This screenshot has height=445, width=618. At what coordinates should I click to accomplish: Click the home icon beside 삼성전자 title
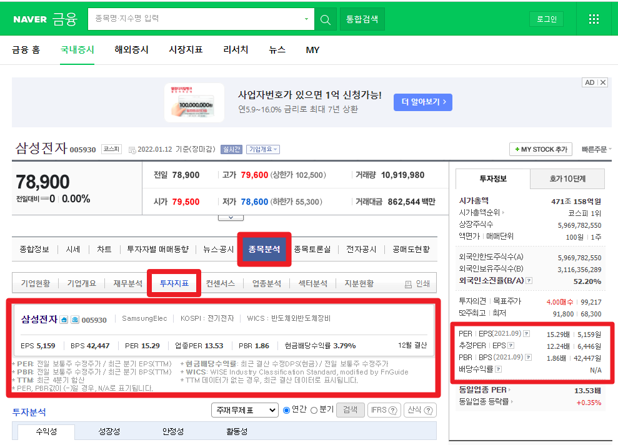(64, 320)
